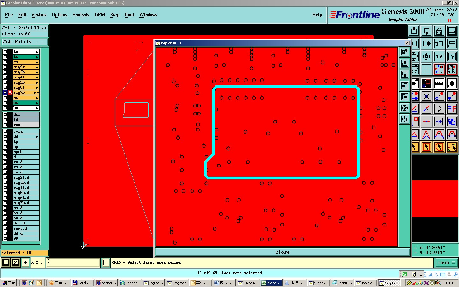The height and width of the screenshot is (287, 459).
Task: Click the pan right view icon
Action: coord(426,44)
